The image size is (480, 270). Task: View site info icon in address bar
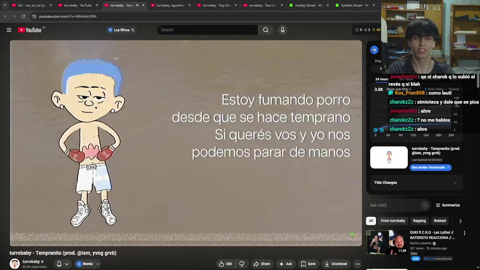point(34,16)
